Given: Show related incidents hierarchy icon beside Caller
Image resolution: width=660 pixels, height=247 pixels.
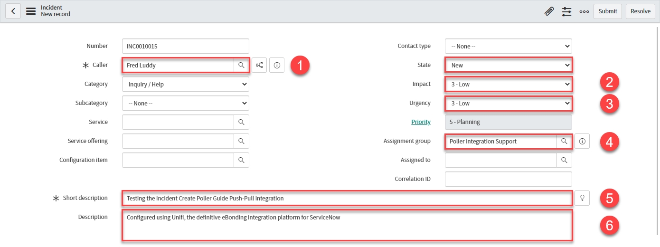Looking at the screenshot, I should [x=260, y=65].
